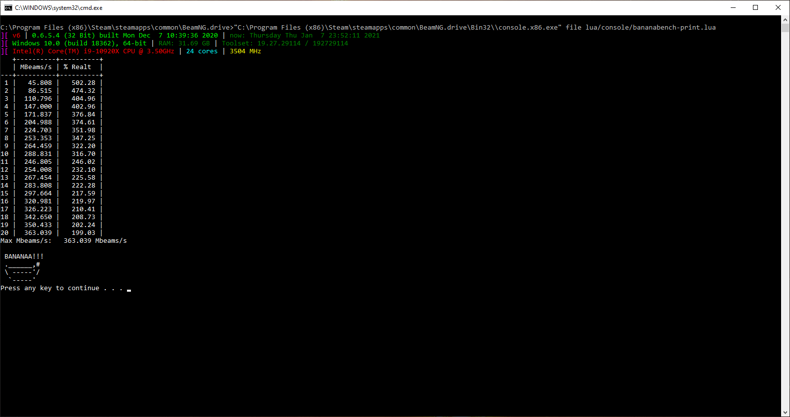The width and height of the screenshot is (790, 417).
Task: Click the value 224.703 in row 7
Action: pyautogui.click(x=38, y=130)
